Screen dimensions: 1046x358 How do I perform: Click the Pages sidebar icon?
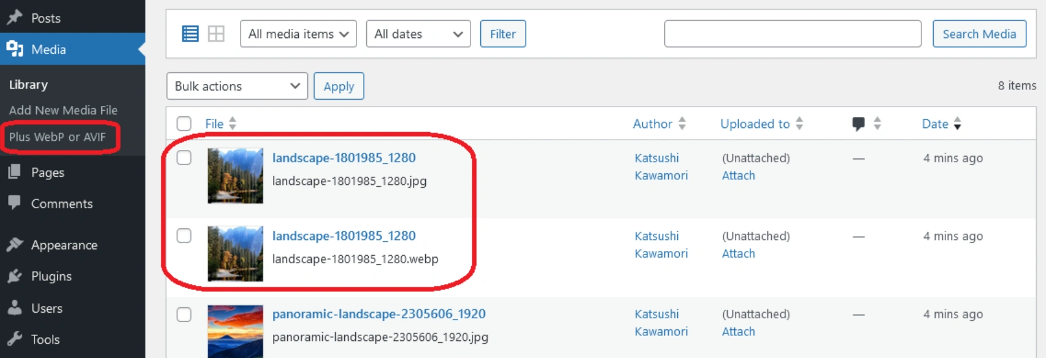pyautogui.click(x=15, y=172)
